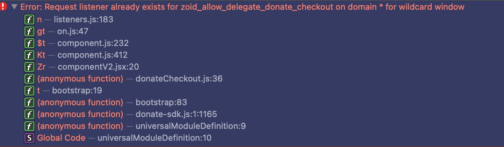The width and height of the screenshot is (504, 147).
Task: Click the function icon beside n
Action: coord(29,20)
